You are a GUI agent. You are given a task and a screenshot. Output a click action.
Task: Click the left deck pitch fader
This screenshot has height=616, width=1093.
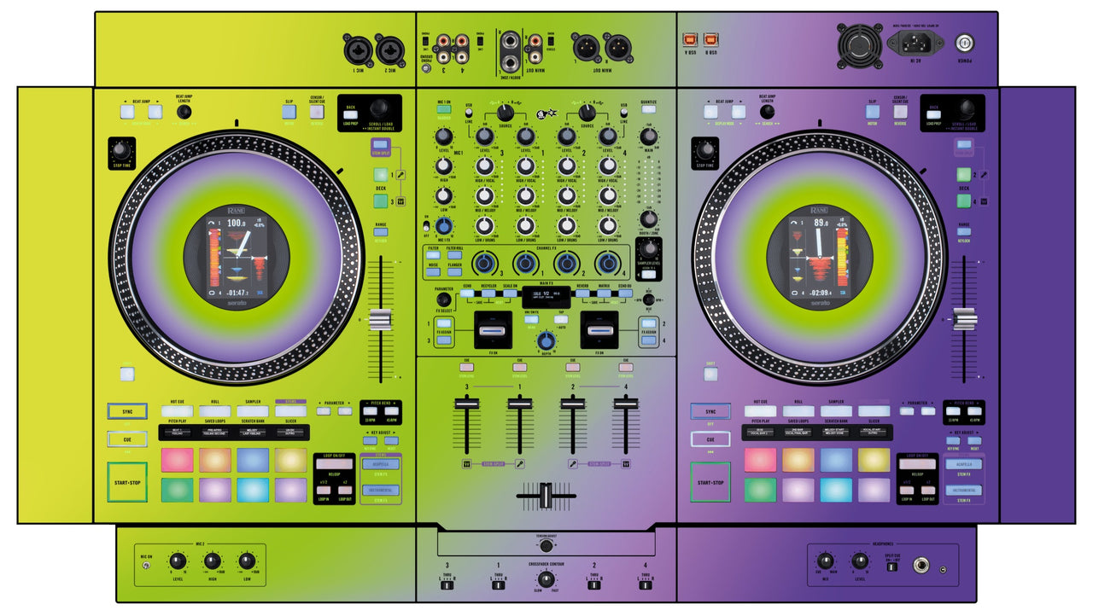coord(380,320)
